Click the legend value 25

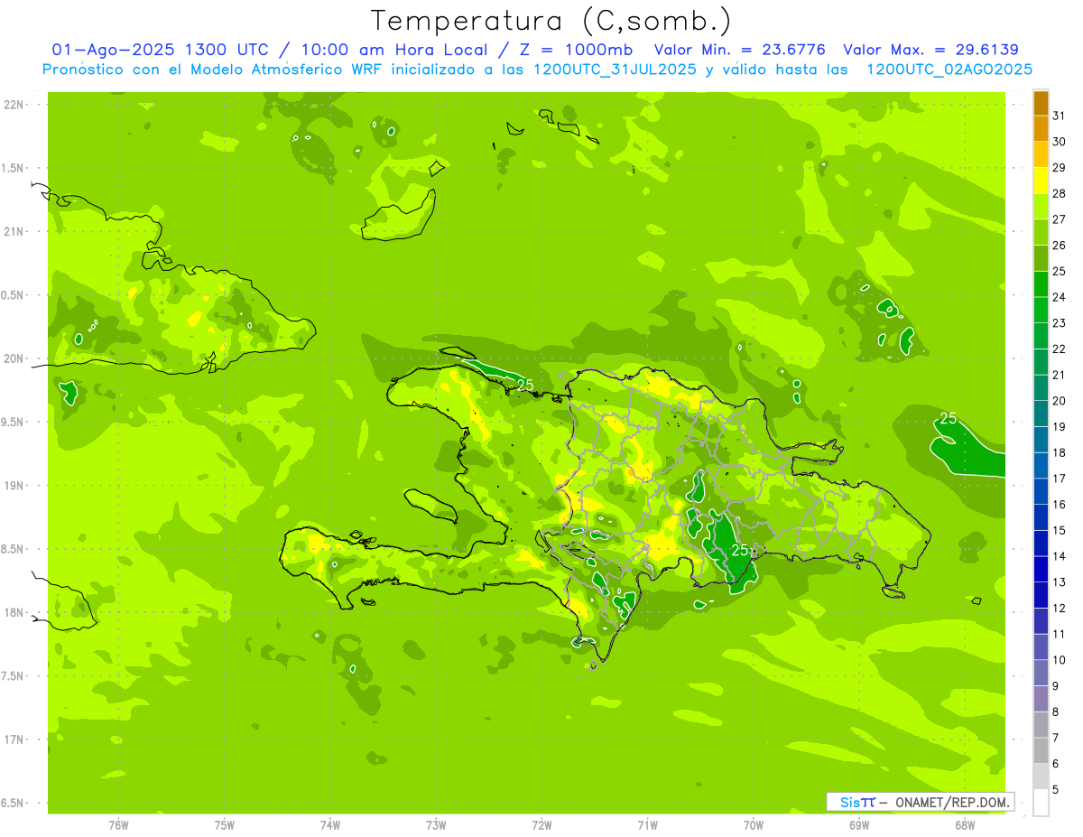coord(1060,271)
